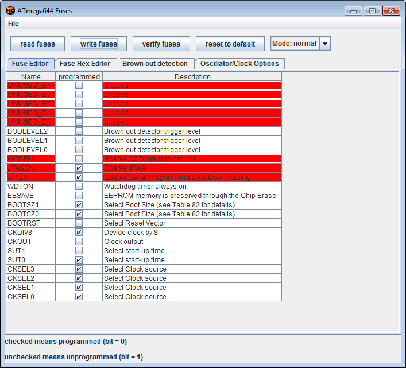Screen dimensions: 406x368
Task: Switch to the Fuse Editor tab
Action: pos(30,64)
